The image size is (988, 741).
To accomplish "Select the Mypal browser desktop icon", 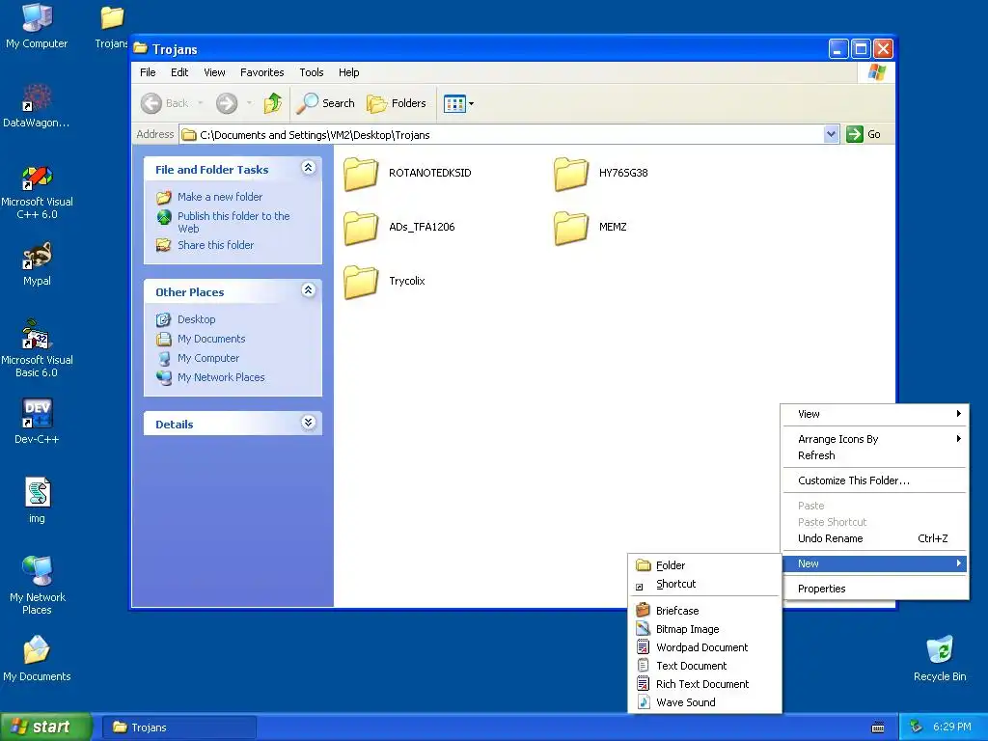I will [x=37, y=264].
